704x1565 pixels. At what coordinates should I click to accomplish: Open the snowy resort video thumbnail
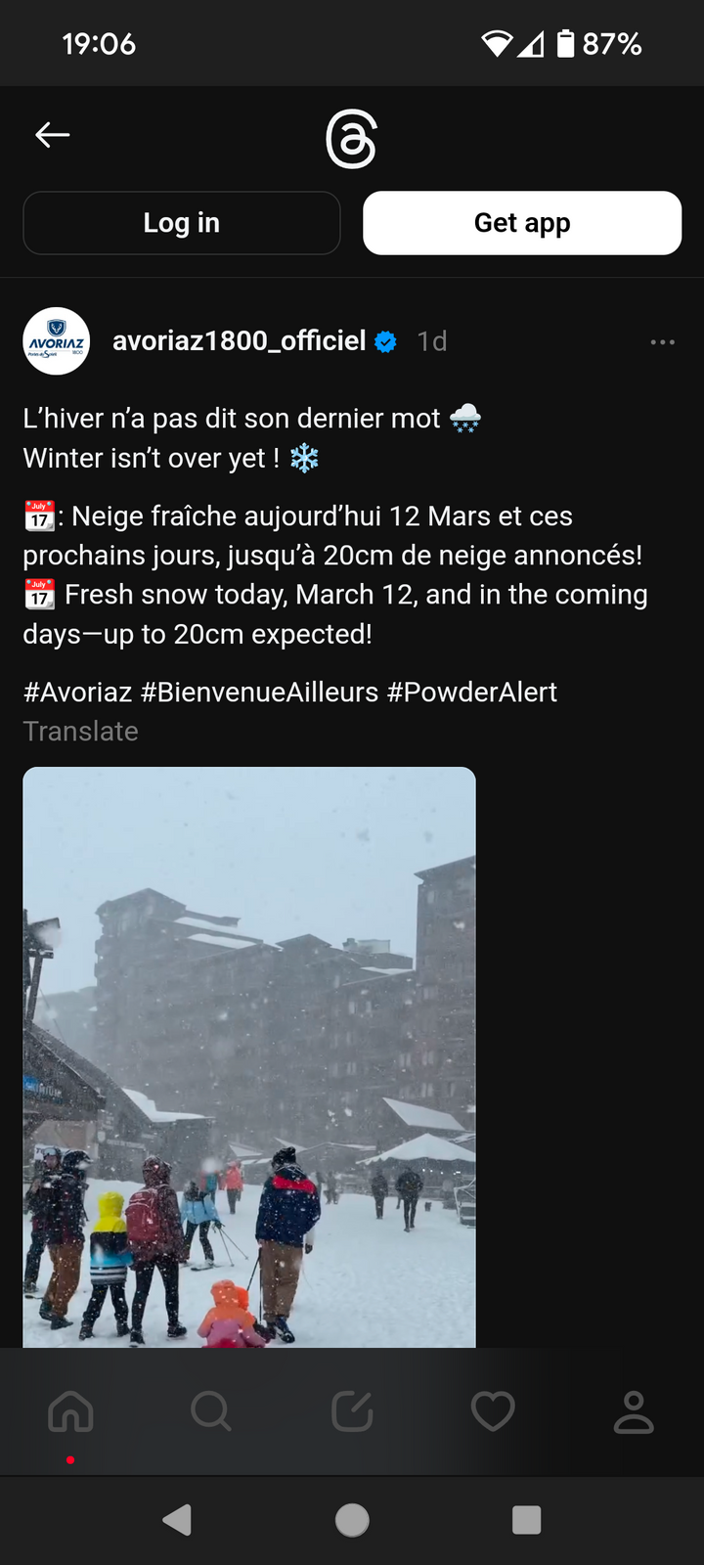point(249,1057)
